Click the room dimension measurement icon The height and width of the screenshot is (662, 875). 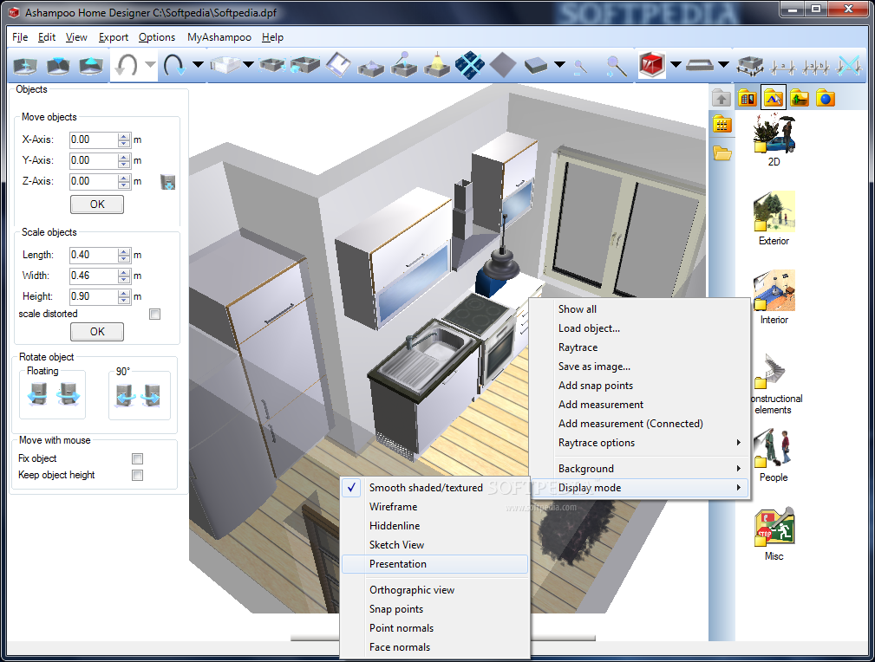click(x=749, y=66)
